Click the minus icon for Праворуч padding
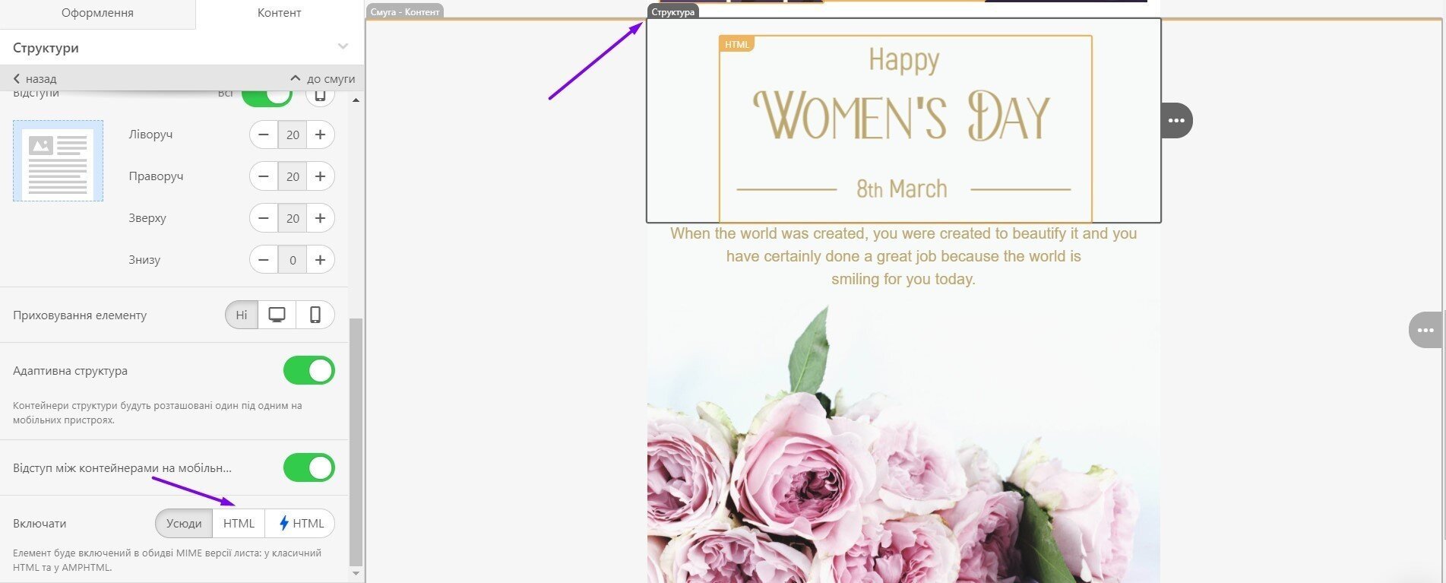This screenshot has height=583, width=1446. click(x=264, y=176)
